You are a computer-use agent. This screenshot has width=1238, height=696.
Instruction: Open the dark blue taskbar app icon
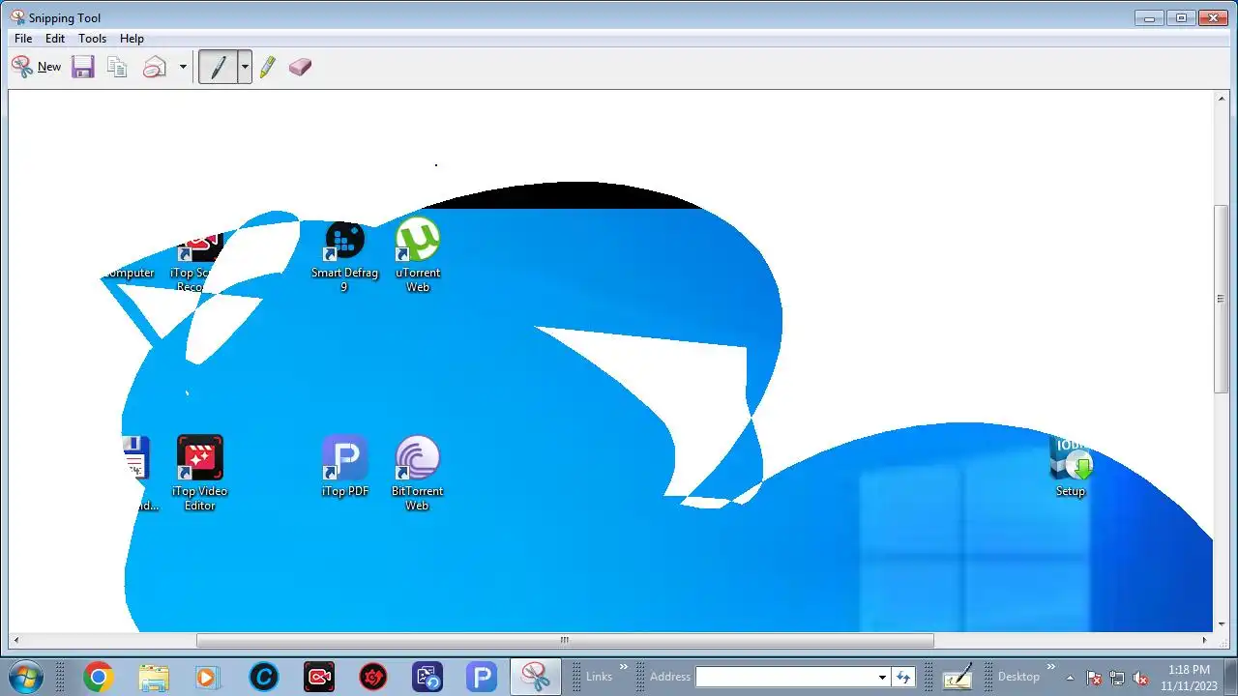pos(427,677)
